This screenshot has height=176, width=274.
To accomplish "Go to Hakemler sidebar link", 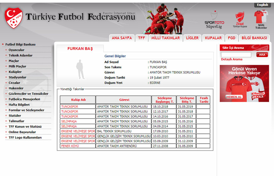I will coord(16,88).
